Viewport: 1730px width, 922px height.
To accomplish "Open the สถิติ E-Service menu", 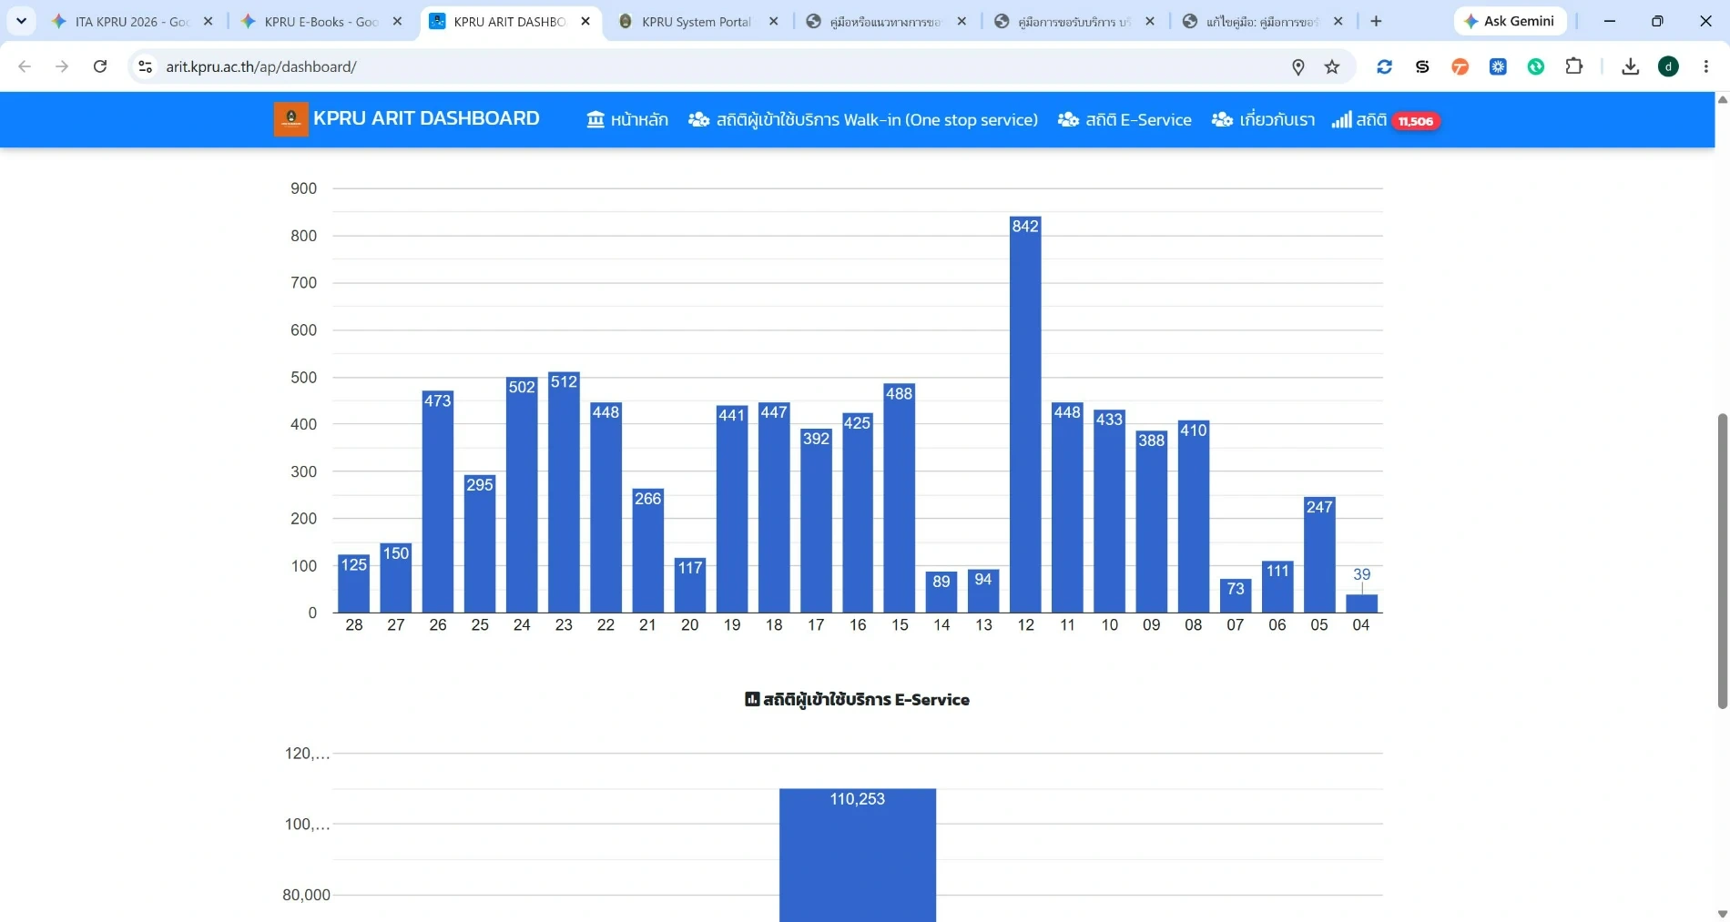I will 1124,120.
